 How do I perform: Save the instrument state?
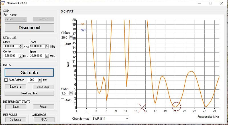(15, 107)
